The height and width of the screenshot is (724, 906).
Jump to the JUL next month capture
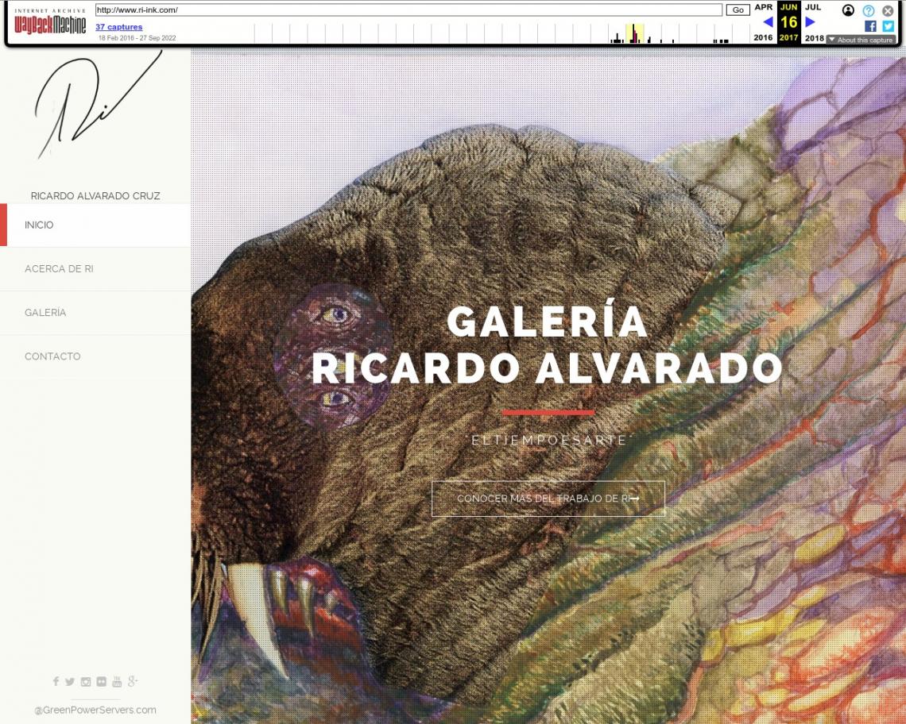pyautogui.click(x=813, y=7)
